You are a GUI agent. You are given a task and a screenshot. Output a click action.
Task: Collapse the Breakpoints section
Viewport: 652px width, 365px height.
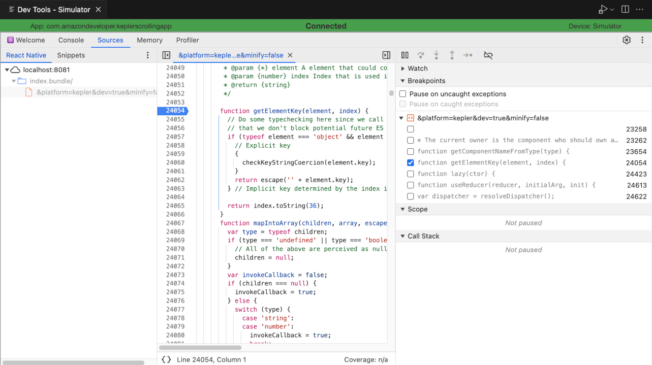[403, 81]
